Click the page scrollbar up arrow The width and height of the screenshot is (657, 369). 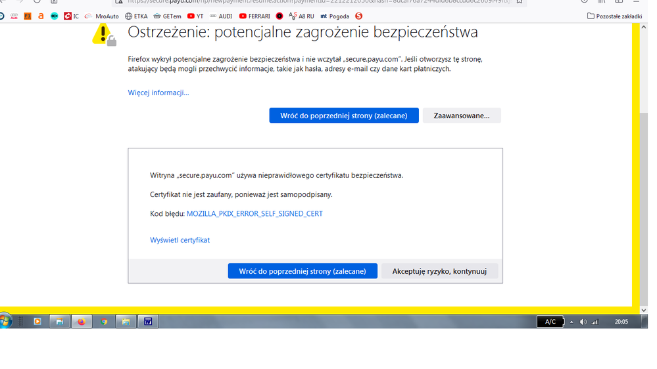click(644, 27)
